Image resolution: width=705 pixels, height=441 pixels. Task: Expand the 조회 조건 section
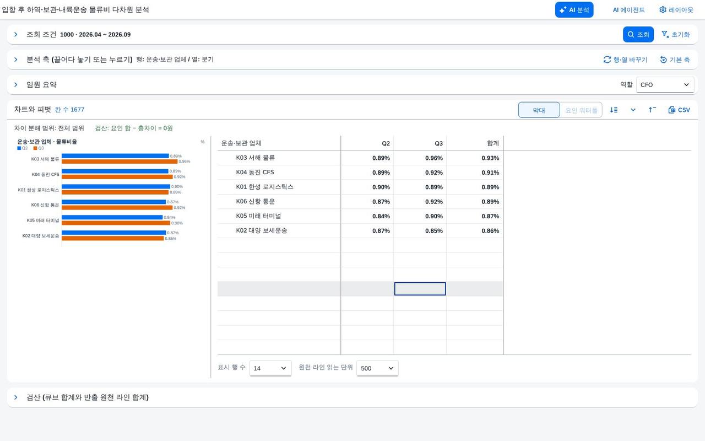tap(16, 34)
